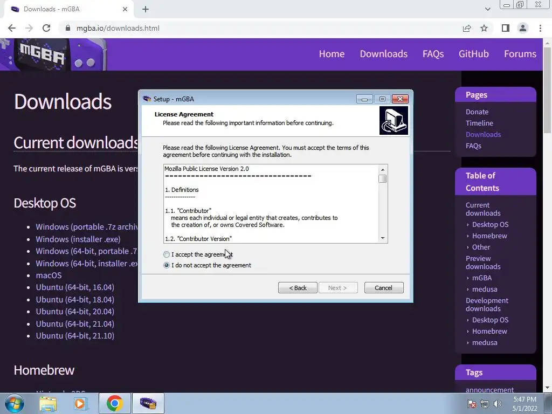Open File Explorer from the taskbar
Image resolution: width=552 pixels, height=414 pixels.
[x=48, y=403]
